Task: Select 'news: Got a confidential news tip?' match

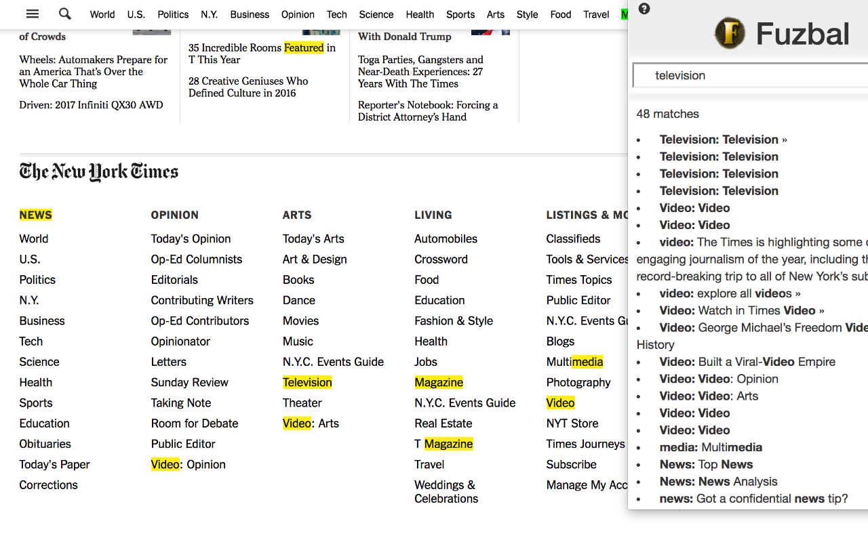Action: pos(753,499)
